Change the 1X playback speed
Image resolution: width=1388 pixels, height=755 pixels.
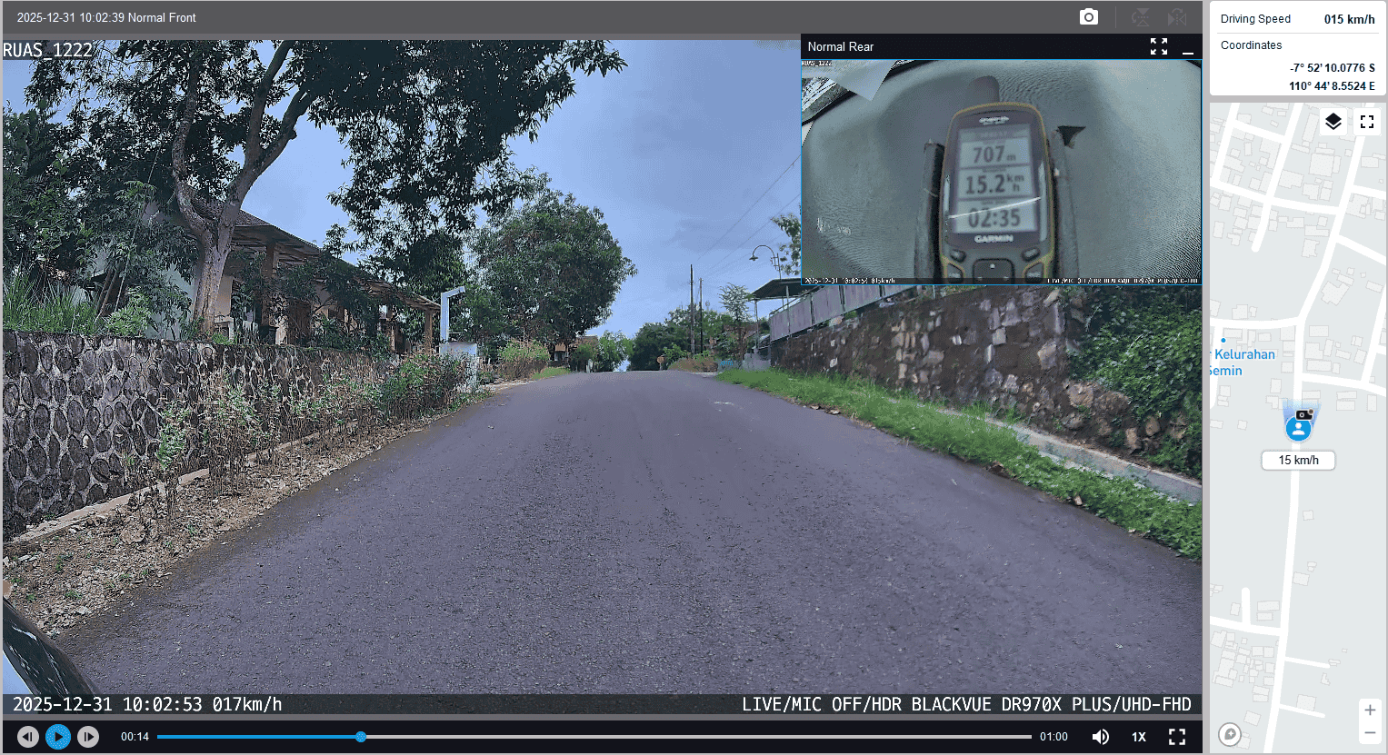point(1138,737)
